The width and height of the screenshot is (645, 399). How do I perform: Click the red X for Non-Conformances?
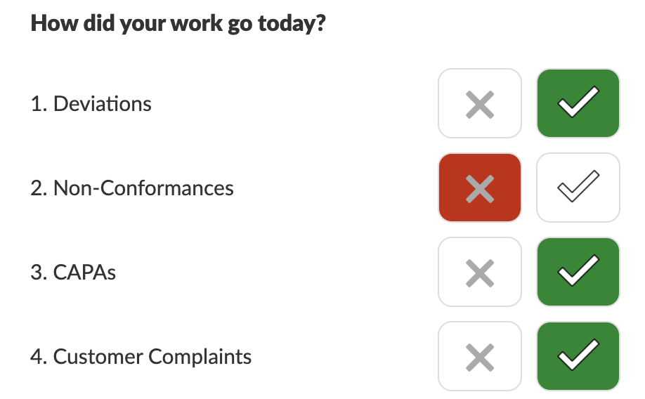point(479,188)
